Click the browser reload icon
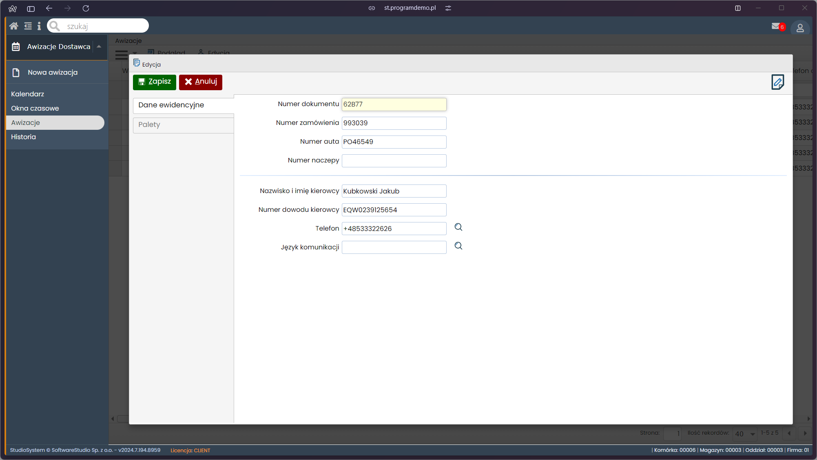Viewport: 817px width, 460px height. (x=86, y=8)
